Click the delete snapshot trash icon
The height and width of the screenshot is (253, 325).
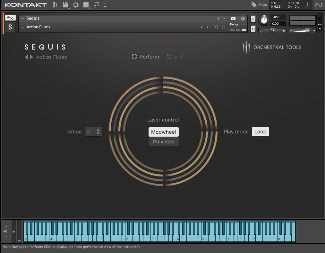[x=223, y=27]
